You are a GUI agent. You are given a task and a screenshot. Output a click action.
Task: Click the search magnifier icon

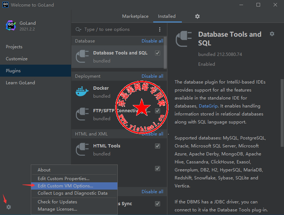(x=78, y=29)
